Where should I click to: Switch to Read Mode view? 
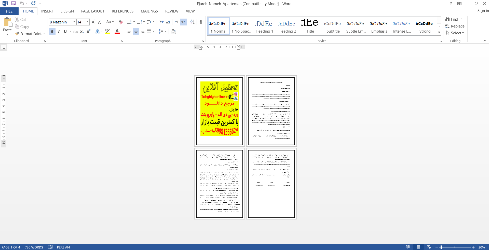point(408,247)
